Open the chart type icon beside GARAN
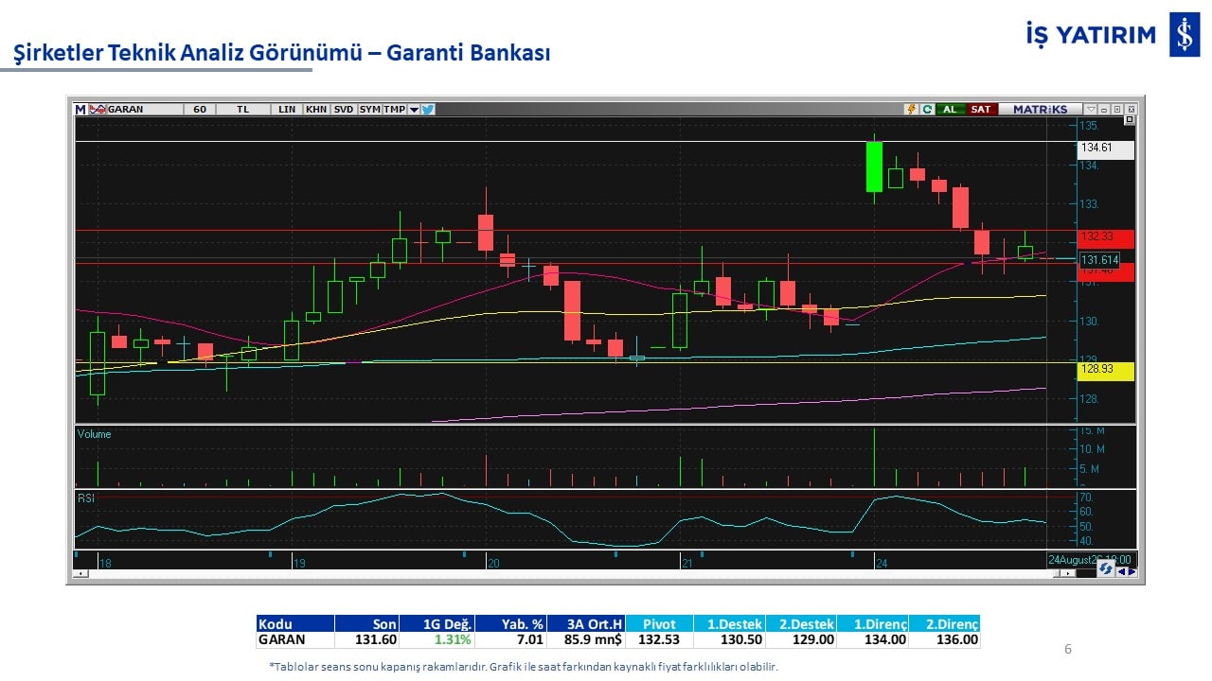The width and height of the screenshot is (1212, 681). coord(97,109)
